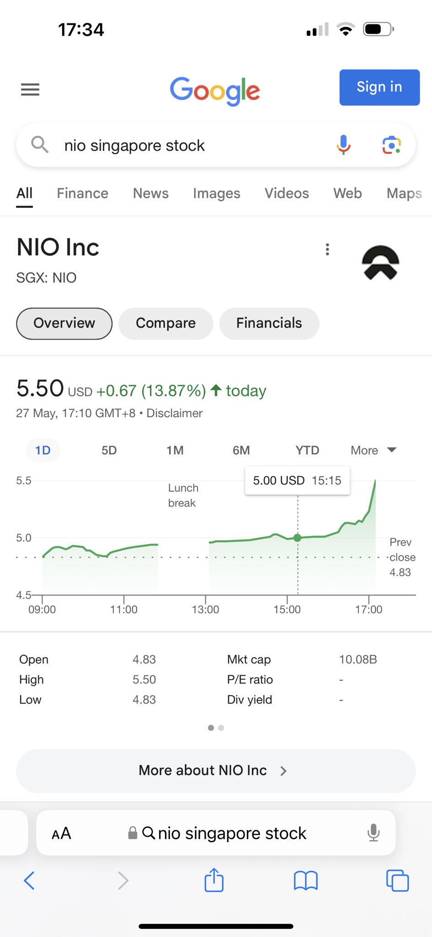Open the Disclaimer link

coord(174,413)
